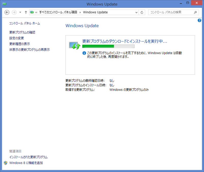This screenshot has width=204, height=172.
Task: Click 非表示の更新プログラムの再表示 link
Action: [x=30, y=49]
